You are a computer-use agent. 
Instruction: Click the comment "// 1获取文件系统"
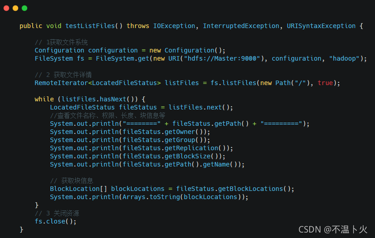coord(61,42)
